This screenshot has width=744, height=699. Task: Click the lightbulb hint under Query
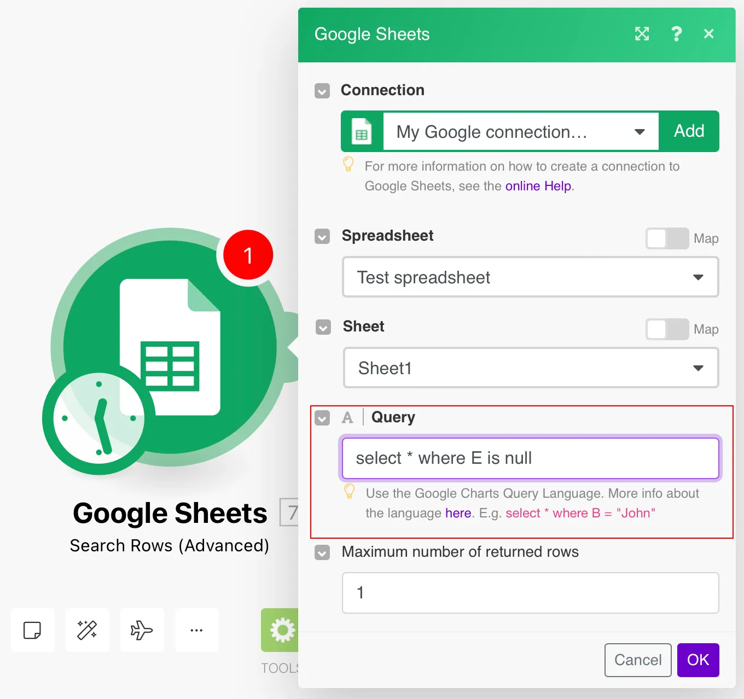click(x=350, y=492)
